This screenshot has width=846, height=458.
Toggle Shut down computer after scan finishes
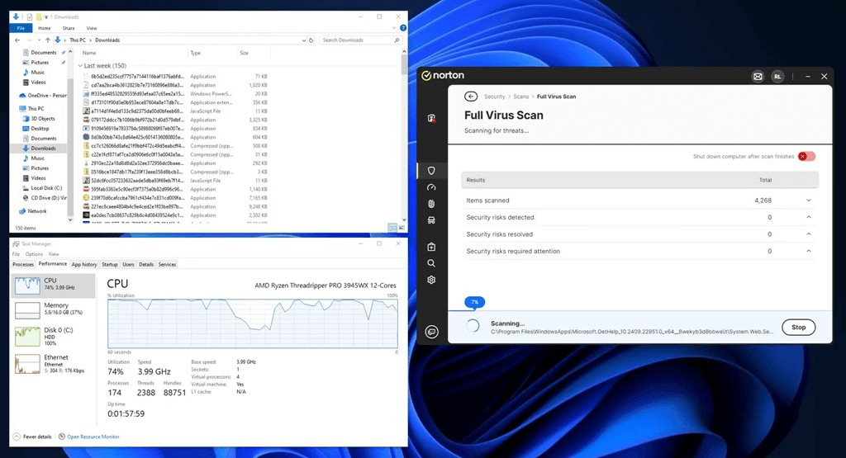[x=806, y=156]
